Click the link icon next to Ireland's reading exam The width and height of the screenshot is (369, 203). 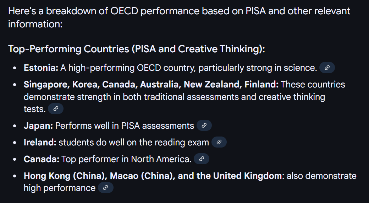click(219, 142)
